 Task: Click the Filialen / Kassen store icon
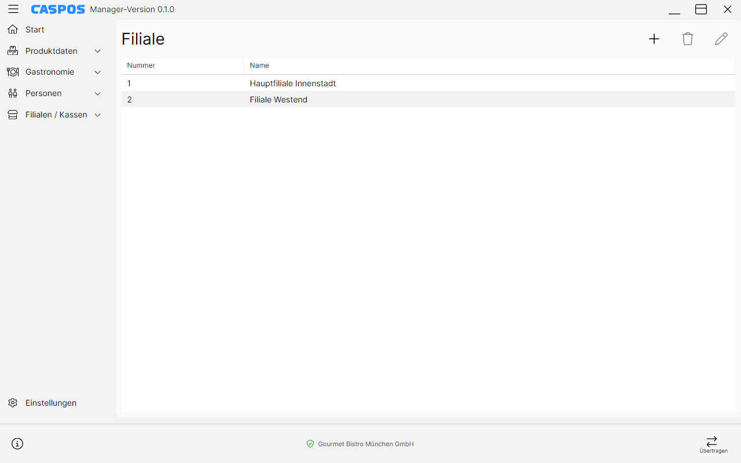coord(13,115)
